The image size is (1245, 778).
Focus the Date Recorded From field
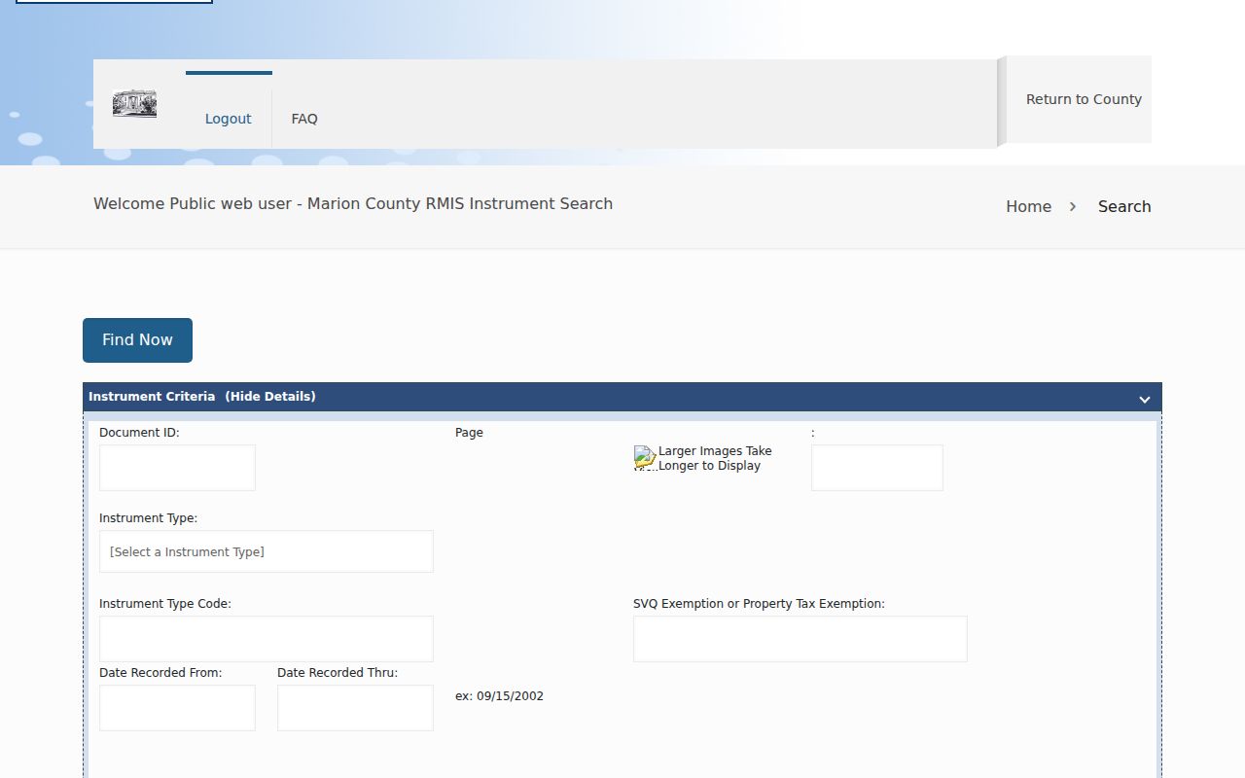pos(177,708)
